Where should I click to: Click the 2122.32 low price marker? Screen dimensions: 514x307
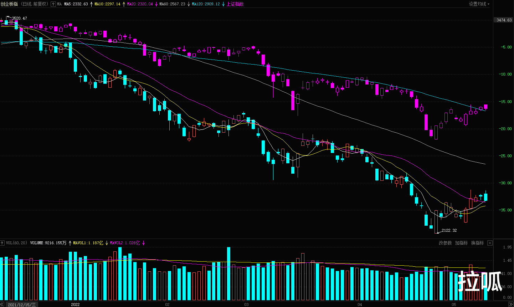coord(449,230)
